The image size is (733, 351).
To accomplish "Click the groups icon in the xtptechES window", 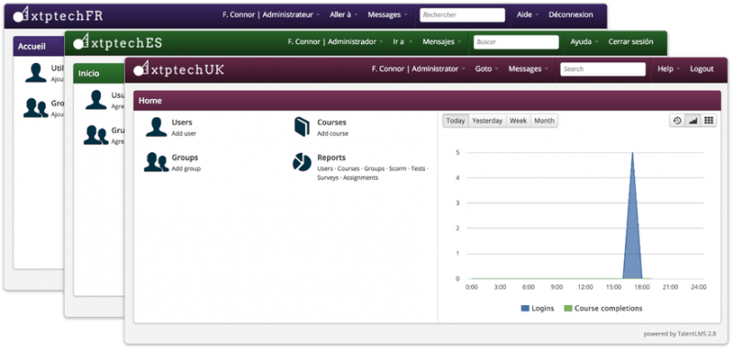I will coord(96,135).
